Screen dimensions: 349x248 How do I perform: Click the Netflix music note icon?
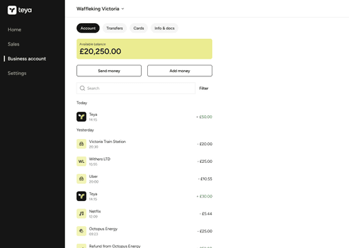coord(81,213)
